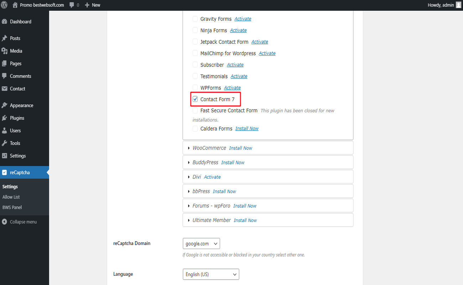Click Activate link for MailChimp for Wordpress
The height and width of the screenshot is (285, 463).
tap(267, 53)
